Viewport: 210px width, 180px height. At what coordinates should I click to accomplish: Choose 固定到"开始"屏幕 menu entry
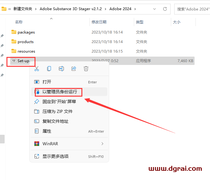tap(69, 102)
